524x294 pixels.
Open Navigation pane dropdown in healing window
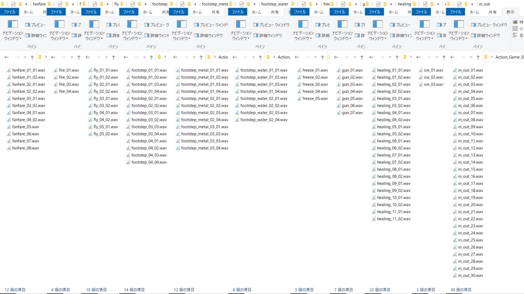378,36
